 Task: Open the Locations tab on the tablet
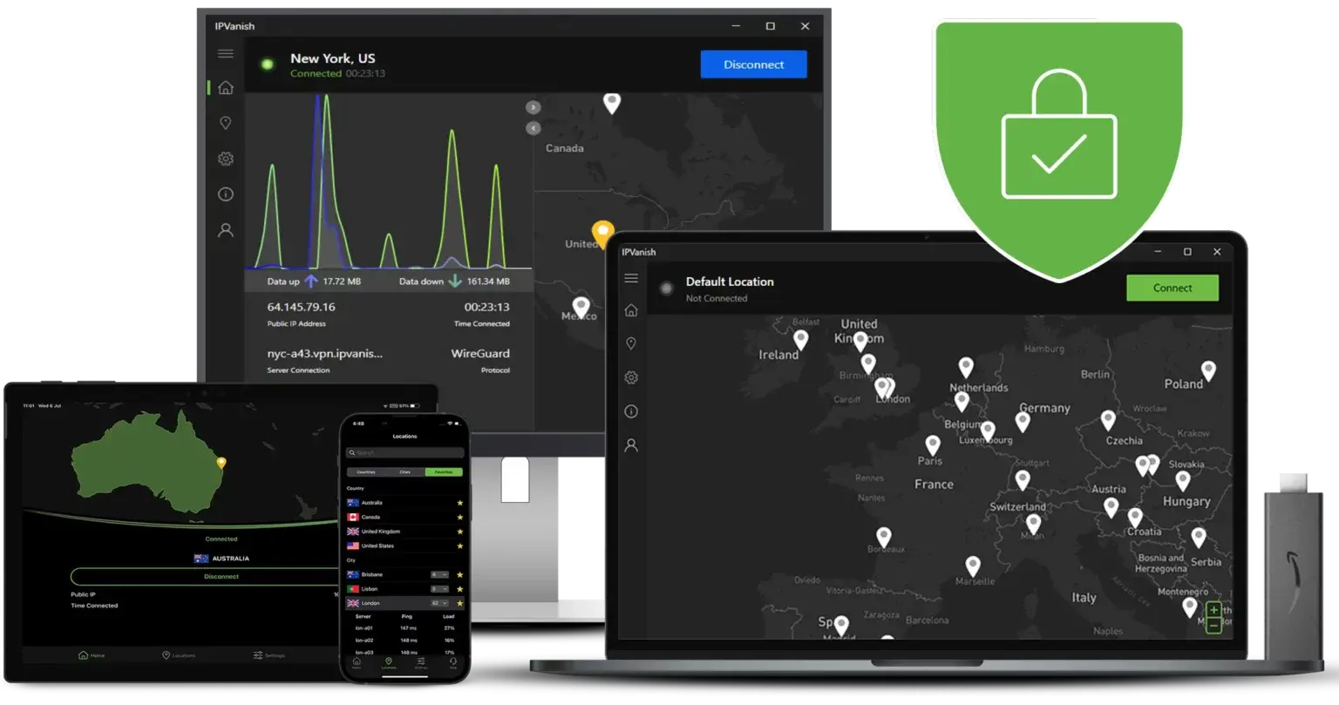178,654
